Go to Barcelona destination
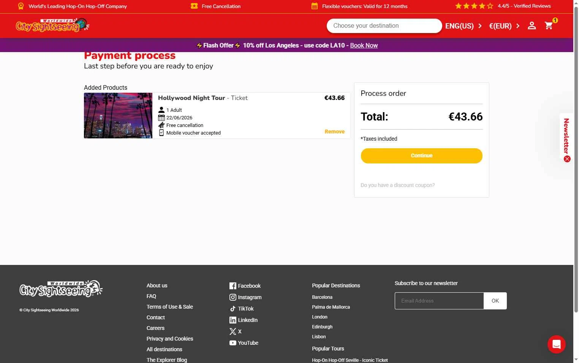 click(x=322, y=297)
